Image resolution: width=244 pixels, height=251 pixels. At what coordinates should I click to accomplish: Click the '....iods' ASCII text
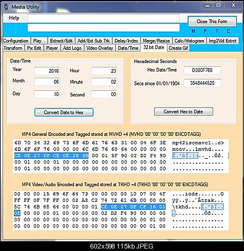(185, 194)
